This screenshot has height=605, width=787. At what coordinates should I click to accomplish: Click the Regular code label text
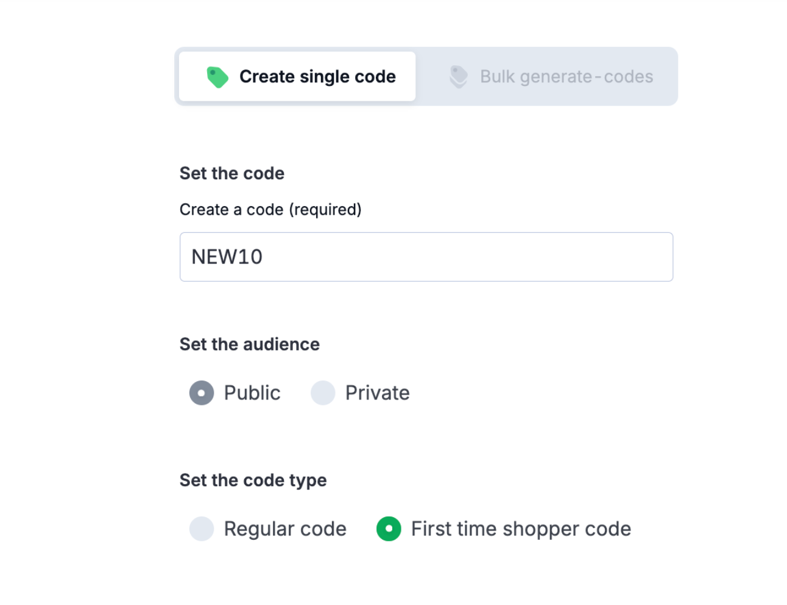pos(285,529)
